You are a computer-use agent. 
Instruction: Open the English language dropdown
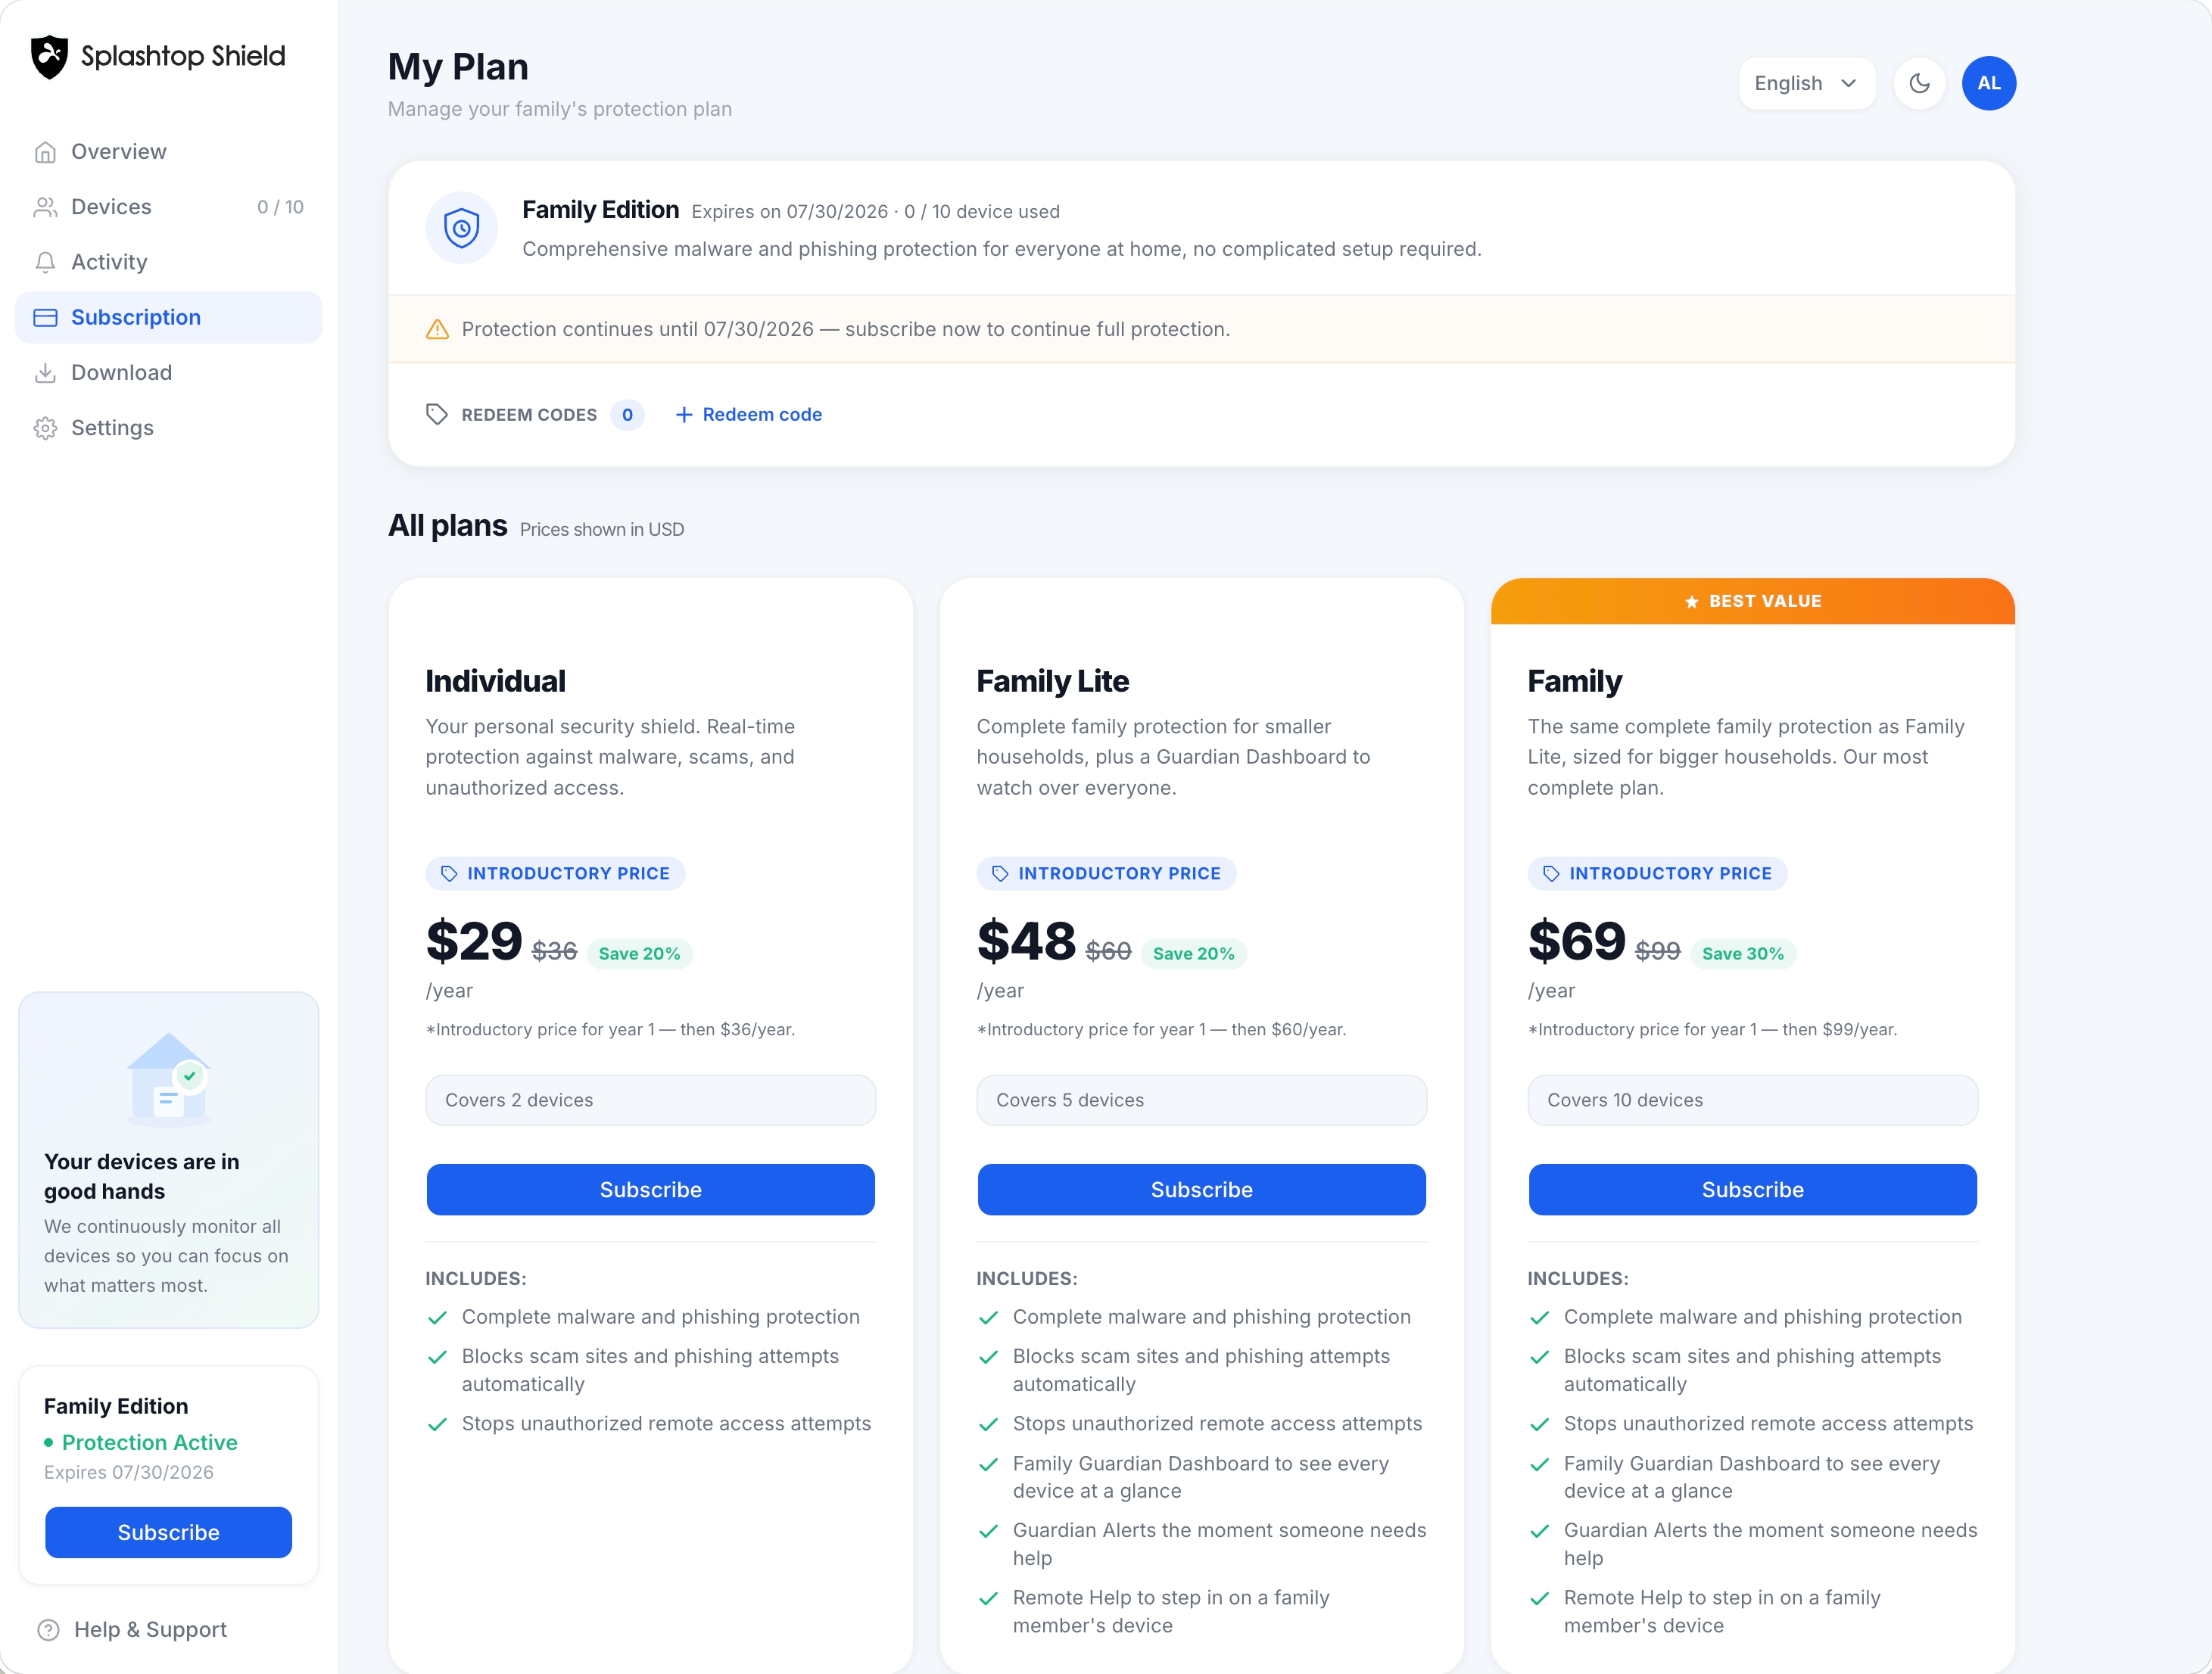coord(1806,83)
